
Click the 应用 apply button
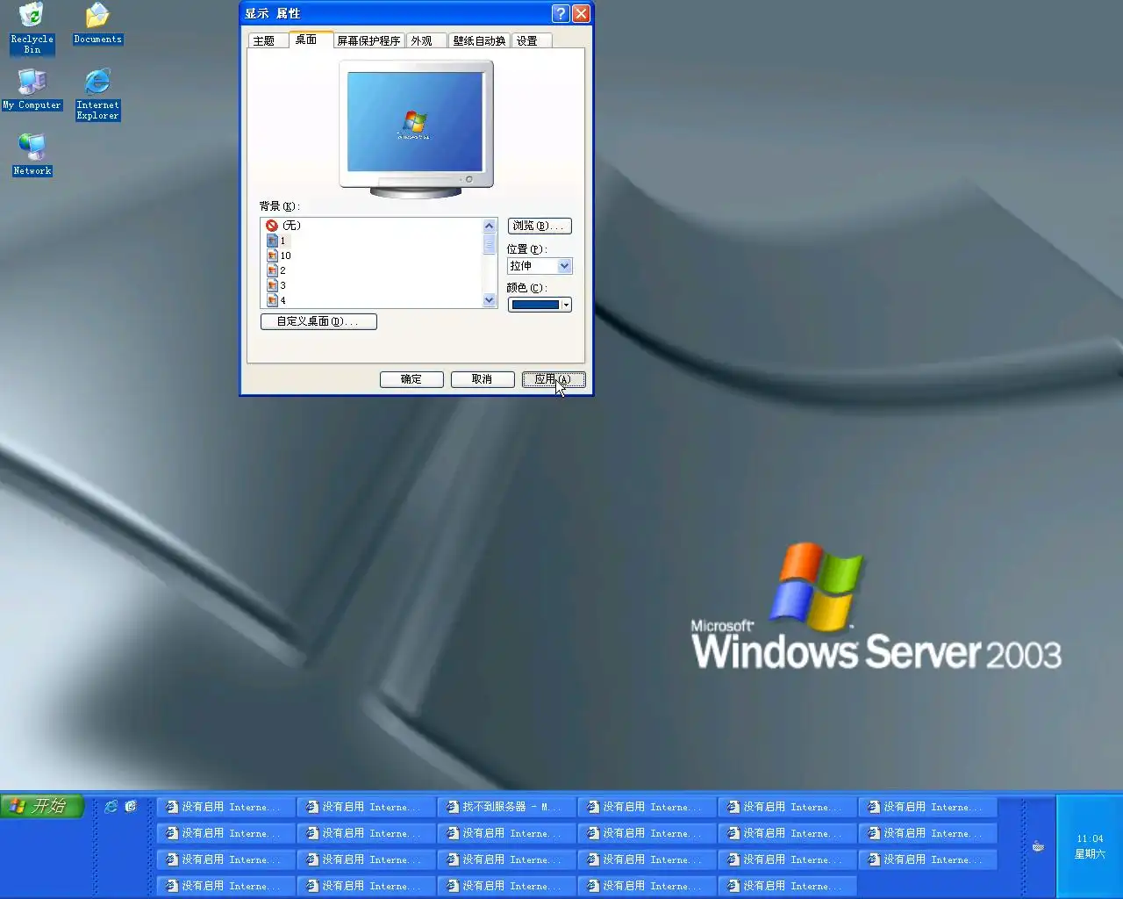[554, 379]
